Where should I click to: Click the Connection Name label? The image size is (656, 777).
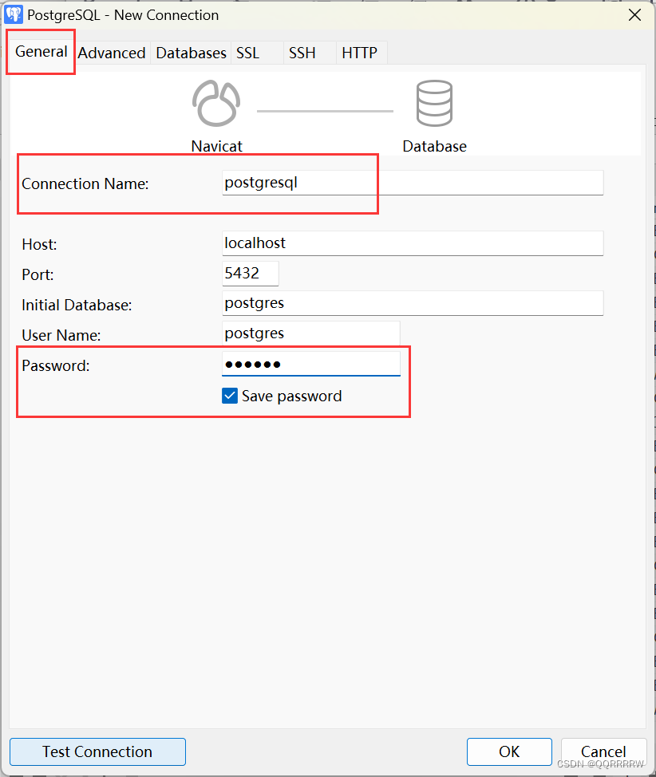tap(85, 183)
